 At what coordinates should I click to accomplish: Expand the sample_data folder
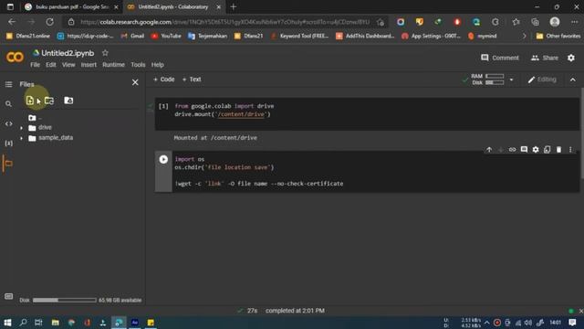tap(21, 138)
